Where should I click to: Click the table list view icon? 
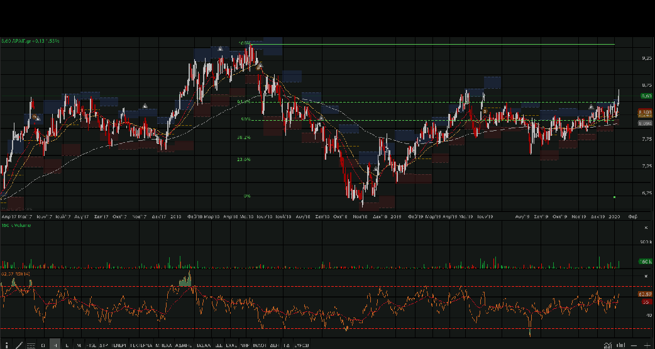point(31,345)
